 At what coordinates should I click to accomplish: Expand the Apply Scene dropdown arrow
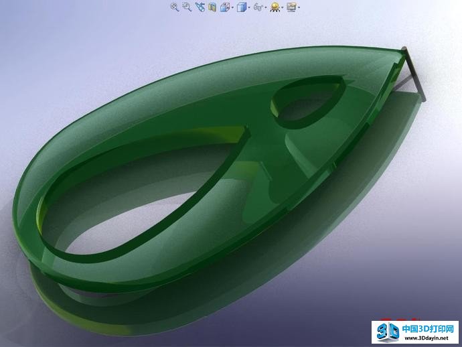pyautogui.click(x=283, y=7)
